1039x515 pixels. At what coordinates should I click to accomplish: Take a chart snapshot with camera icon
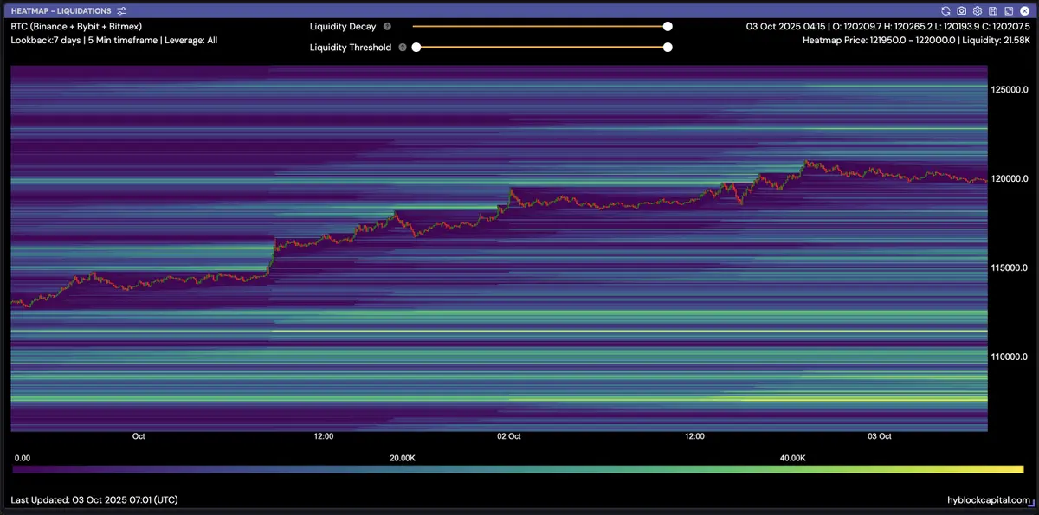coord(961,10)
